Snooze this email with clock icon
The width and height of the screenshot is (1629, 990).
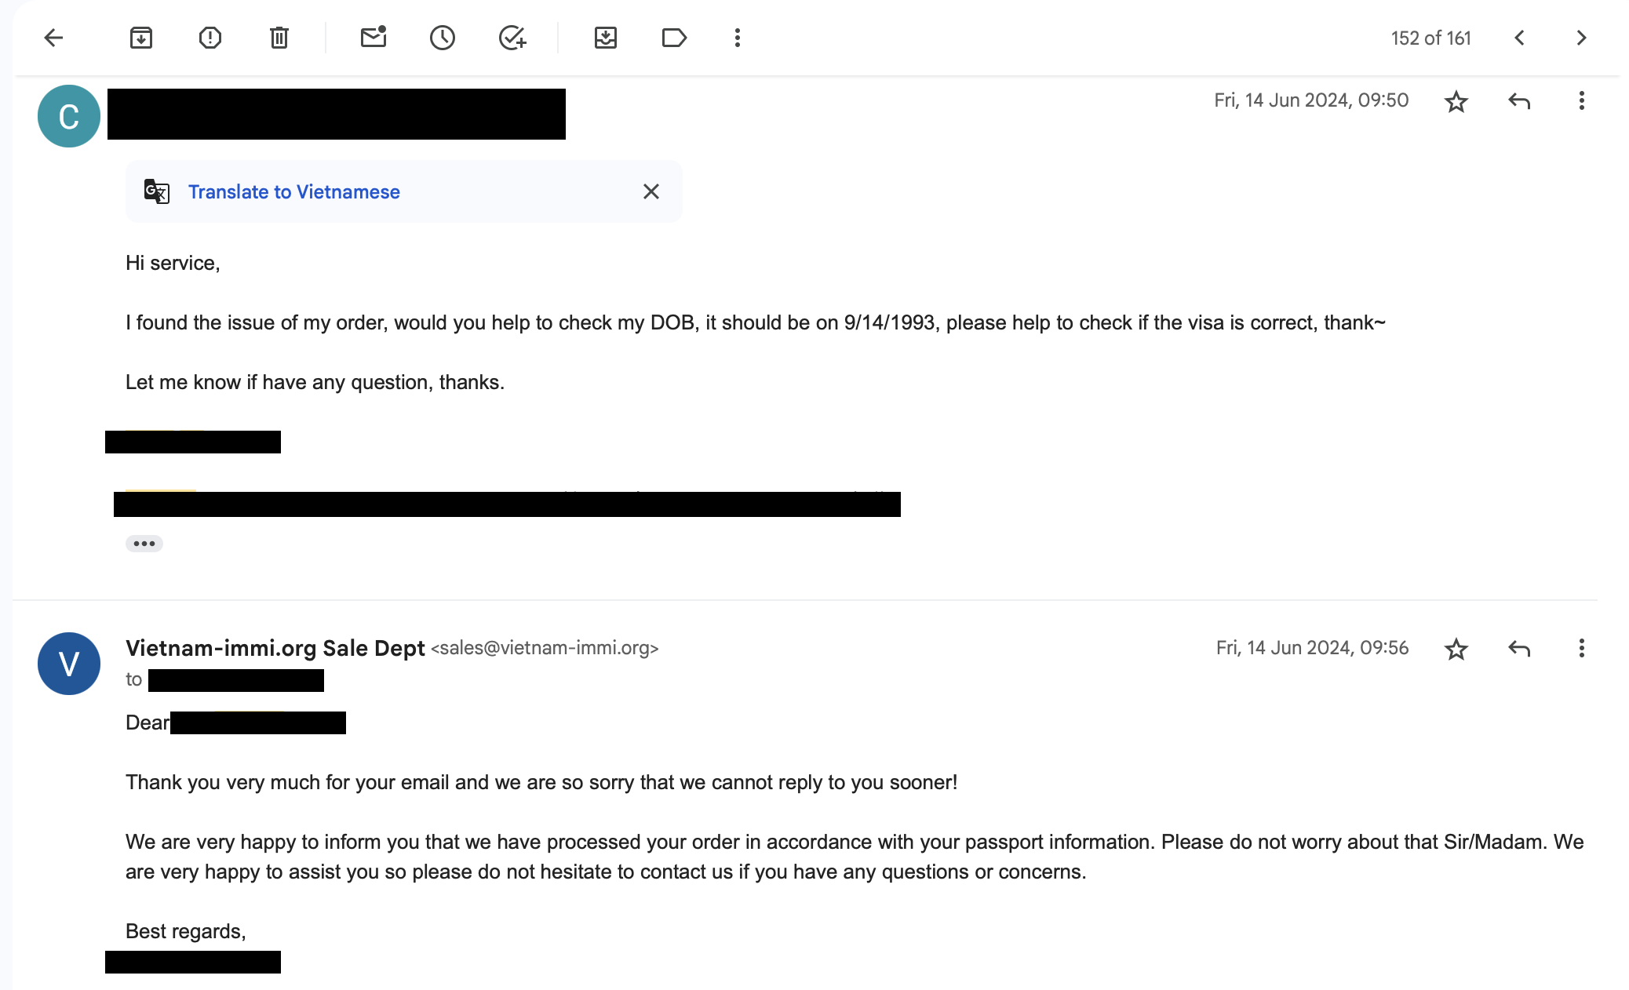pos(443,38)
